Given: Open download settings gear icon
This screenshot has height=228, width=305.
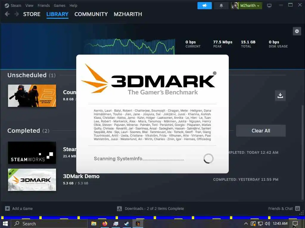Looking at the screenshot, I should coord(297,31).
